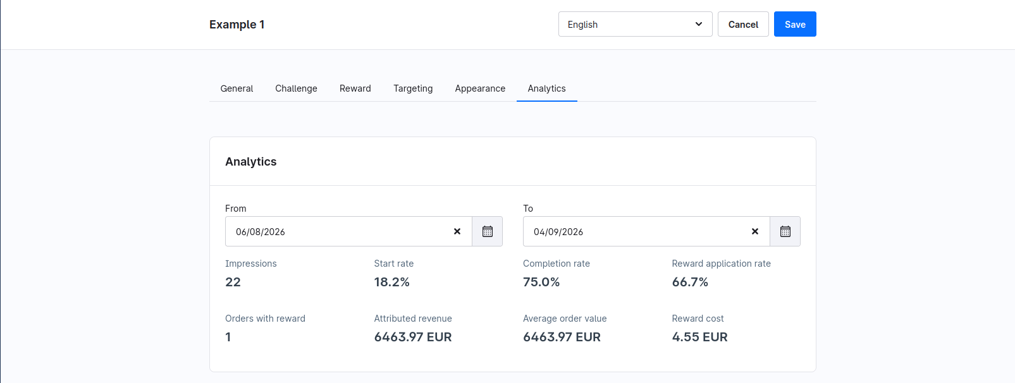Click the Attributed revenue value 6463.97 EUR
Screen dimensions: 1015x383
(413, 337)
